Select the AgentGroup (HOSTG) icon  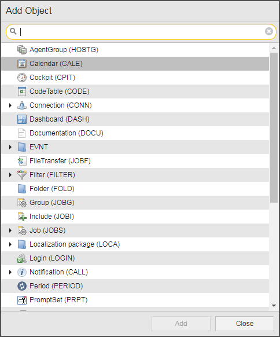point(22,50)
